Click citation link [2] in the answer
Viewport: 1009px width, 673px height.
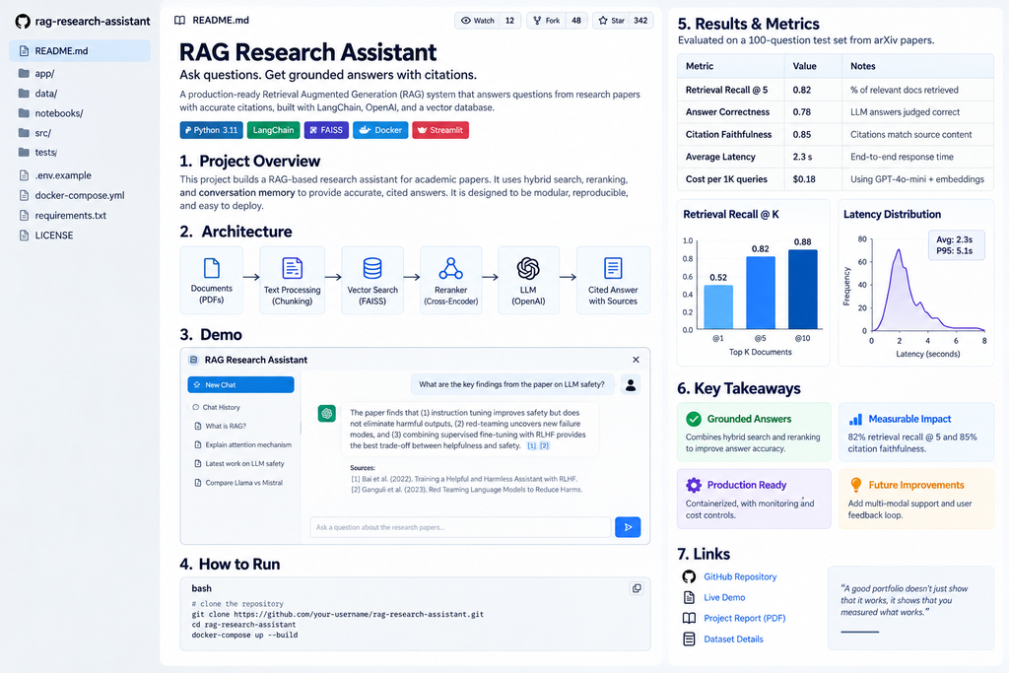pos(544,446)
